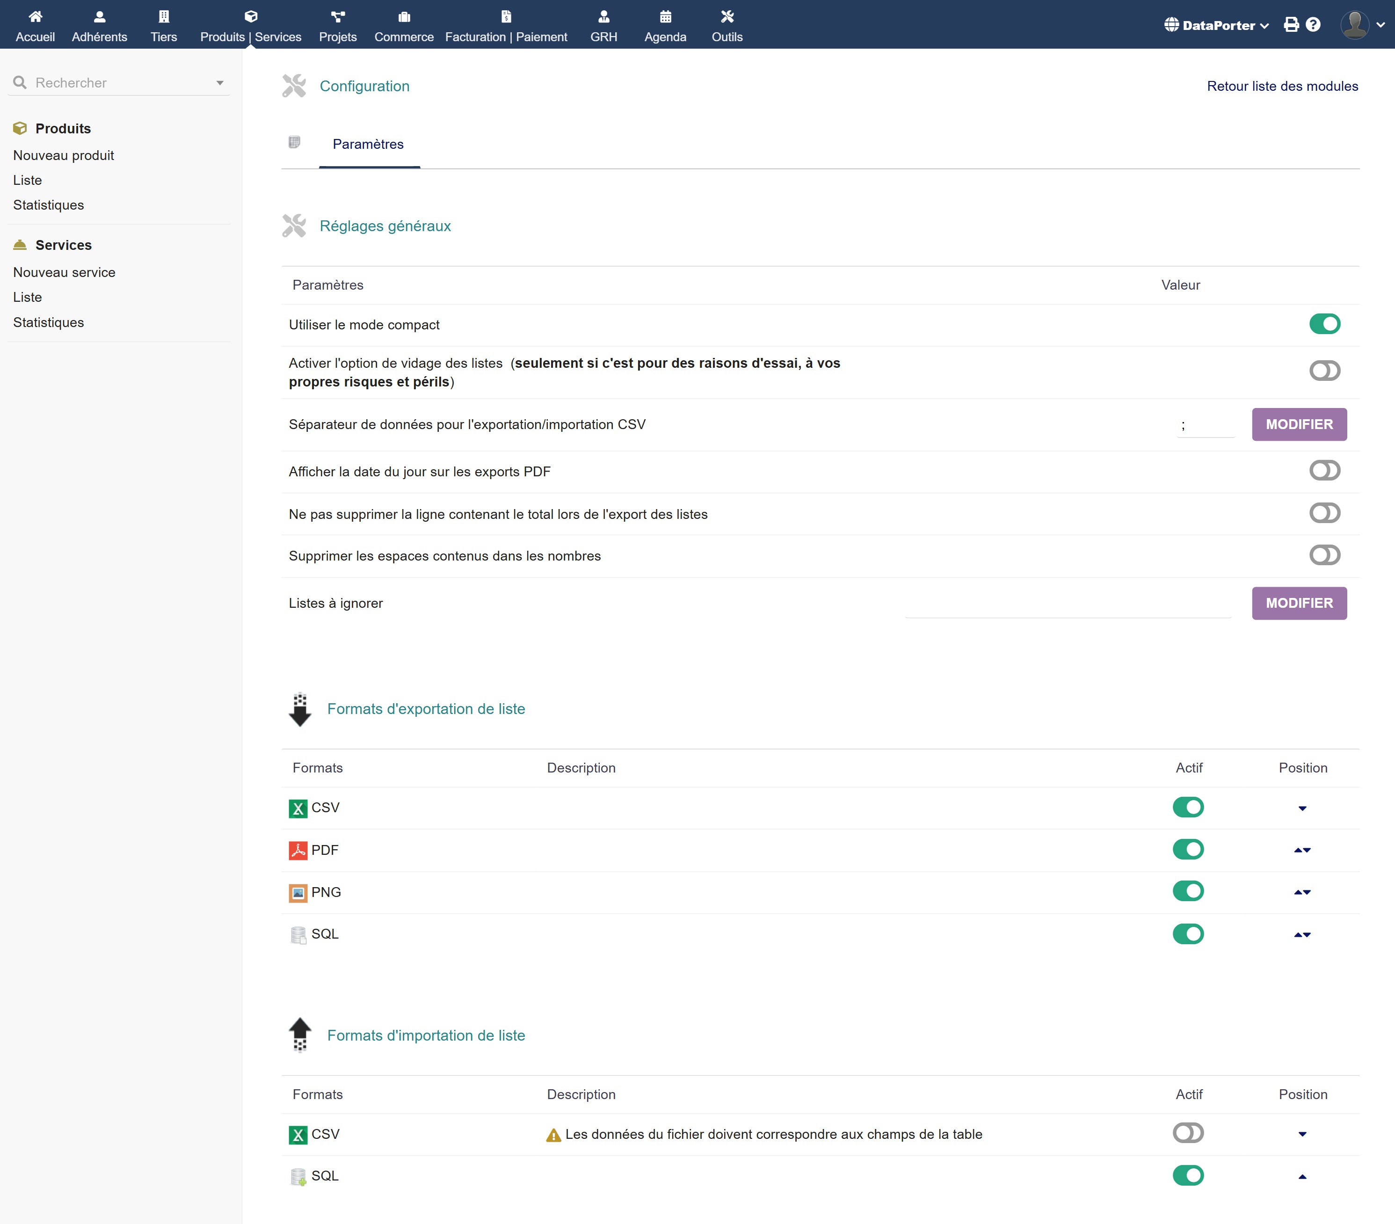This screenshot has height=1224, width=1395.
Task: Click the Accueil home icon
Action: (35, 16)
